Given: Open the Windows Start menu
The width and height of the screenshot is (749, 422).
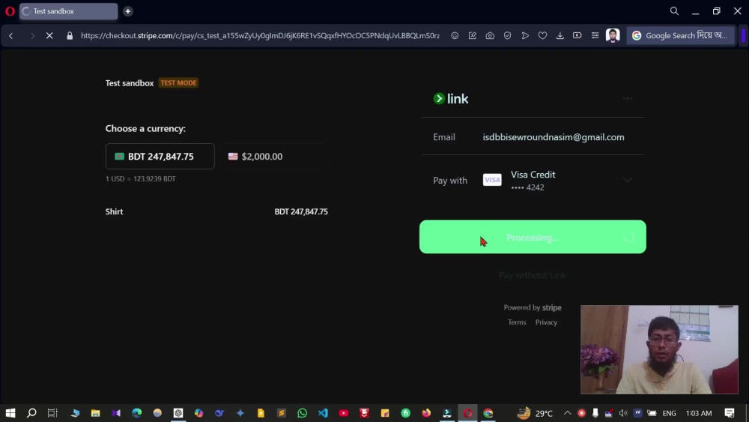Looking at the screenshot, I should (x=10, y=413).
